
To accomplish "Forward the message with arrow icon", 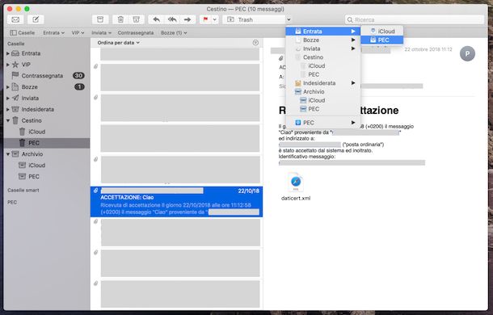I will pos(188,19).
